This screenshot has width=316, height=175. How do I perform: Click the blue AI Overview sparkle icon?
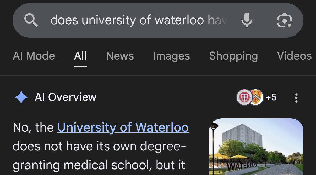(21, 97)
